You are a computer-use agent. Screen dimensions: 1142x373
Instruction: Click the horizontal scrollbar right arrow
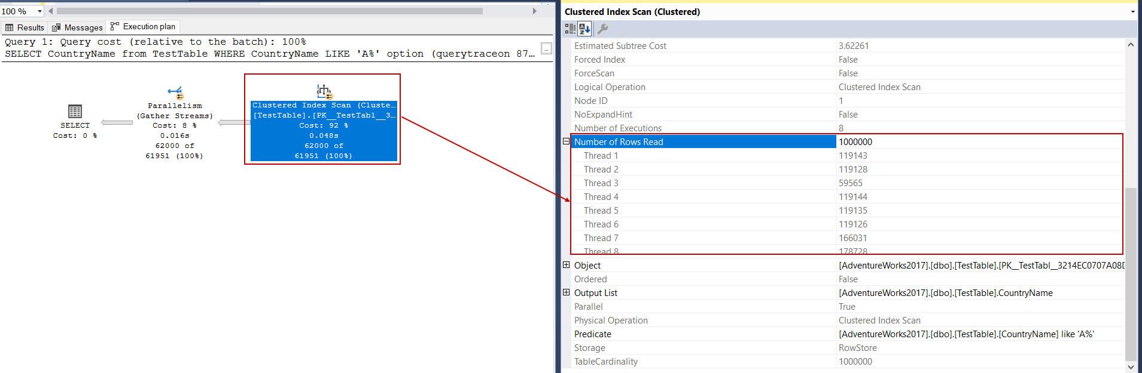click(x=535, y=11)
